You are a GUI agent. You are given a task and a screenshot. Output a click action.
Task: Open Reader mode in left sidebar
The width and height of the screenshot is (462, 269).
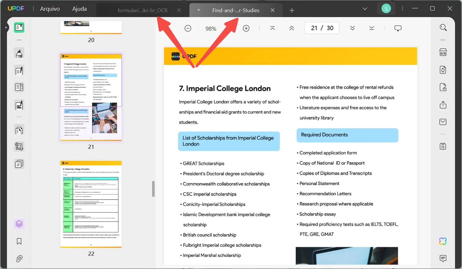click(x=19, y=28)
